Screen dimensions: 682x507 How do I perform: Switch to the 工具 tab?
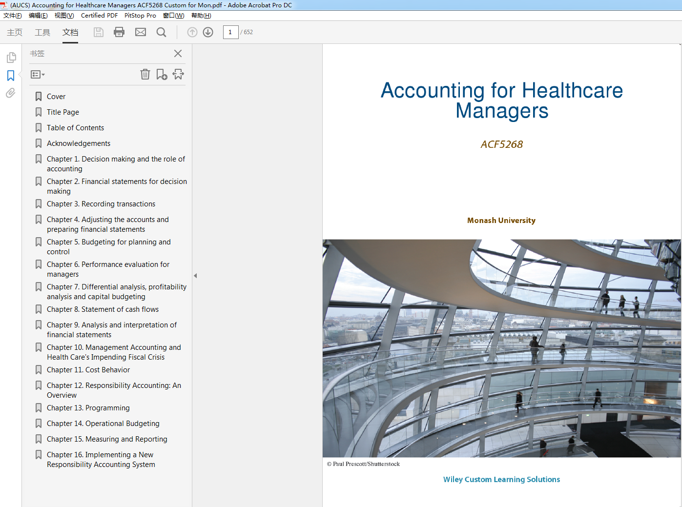point(42,32)
